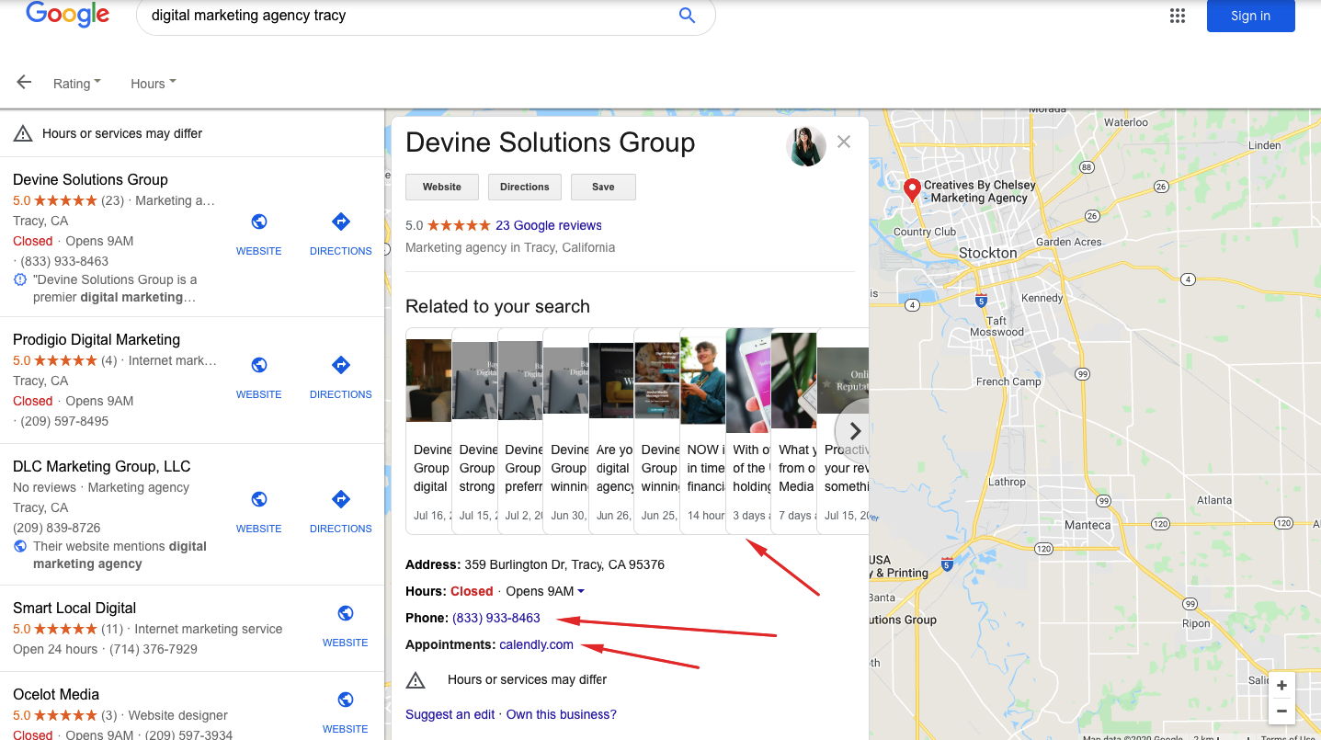Select Ocelot Media listing title
The image size is (1321, 740).
pos(56,694)
